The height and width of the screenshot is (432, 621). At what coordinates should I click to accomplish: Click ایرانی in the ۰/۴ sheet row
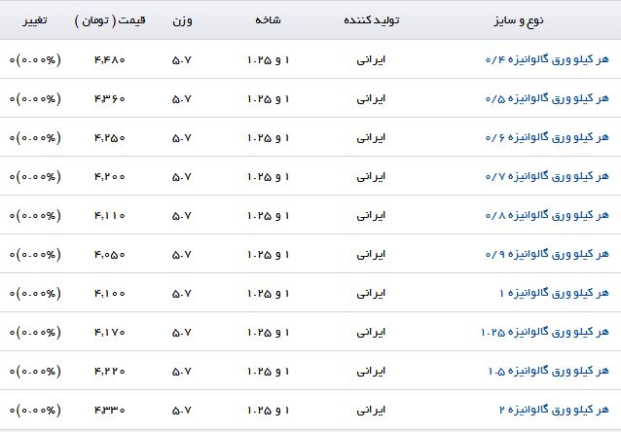click(x=371, y=59)
